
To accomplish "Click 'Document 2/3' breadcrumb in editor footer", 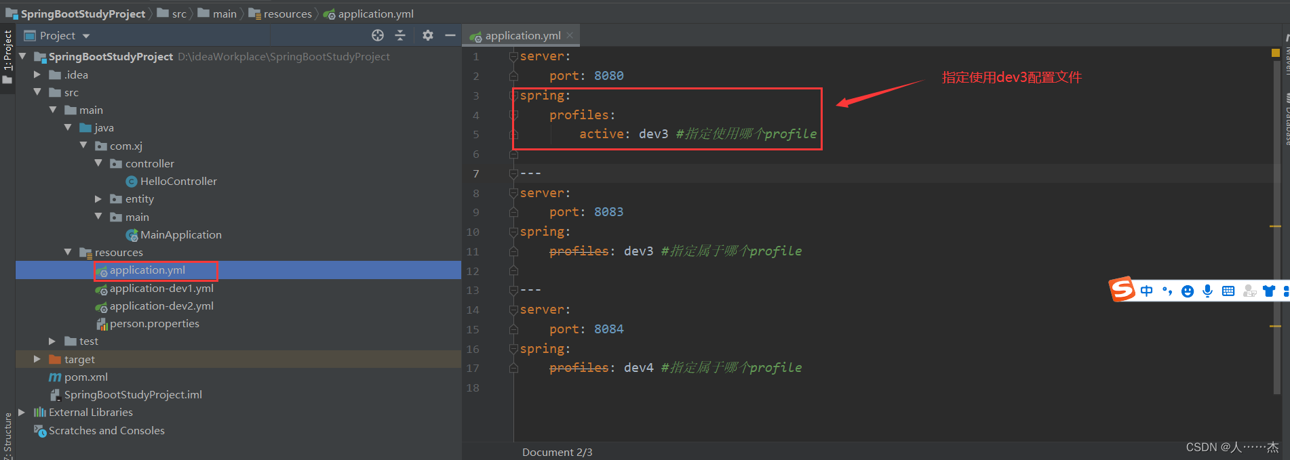I will coord(558,452).
